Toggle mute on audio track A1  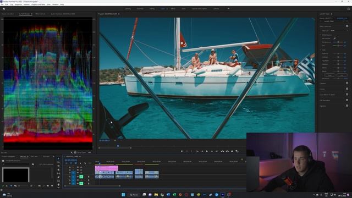pos(81,177)
